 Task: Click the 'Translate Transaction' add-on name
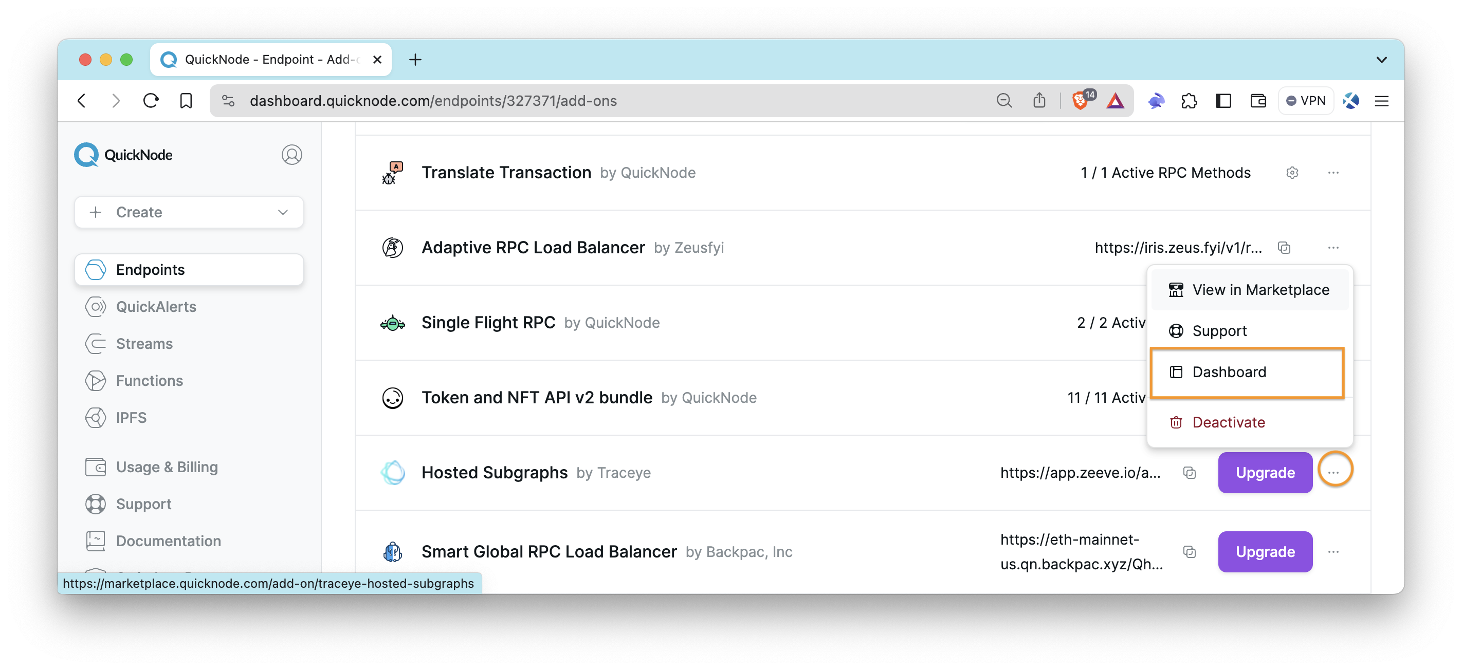click(x=506, y=173)
